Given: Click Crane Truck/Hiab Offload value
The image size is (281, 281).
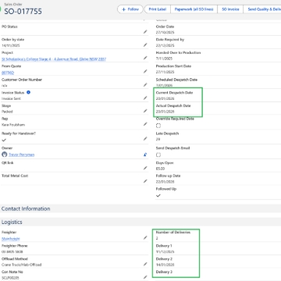Looking at the screenshot, I should [22, 265].
